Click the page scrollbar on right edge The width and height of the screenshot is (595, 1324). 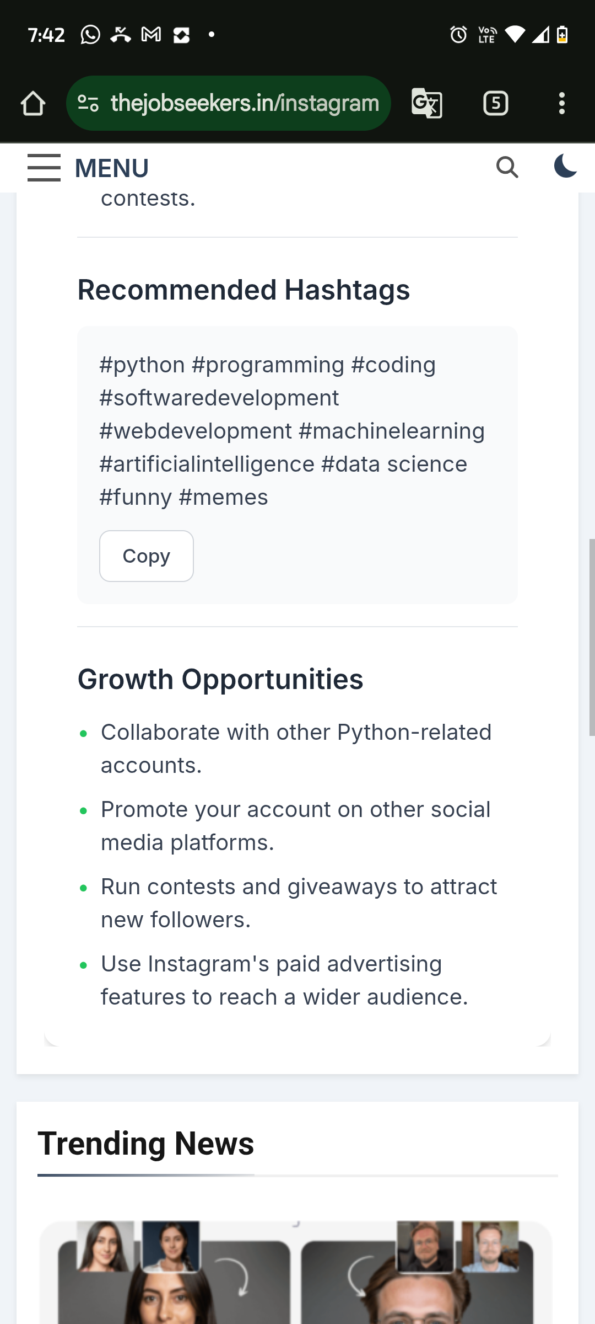click(x=592, y=637)
